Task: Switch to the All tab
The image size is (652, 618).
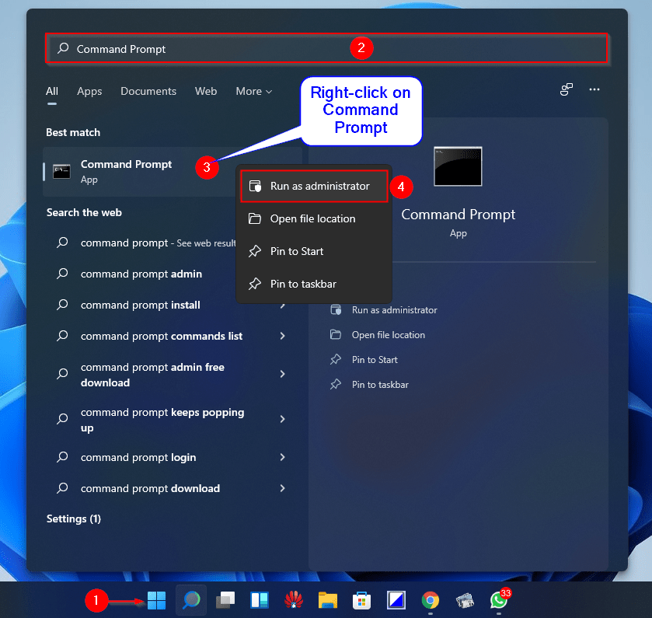Action: [x=52, y=91]
